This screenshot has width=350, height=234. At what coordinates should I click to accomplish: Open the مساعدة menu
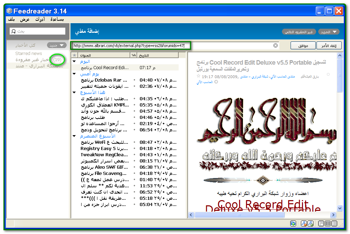[x=57, y=19]
